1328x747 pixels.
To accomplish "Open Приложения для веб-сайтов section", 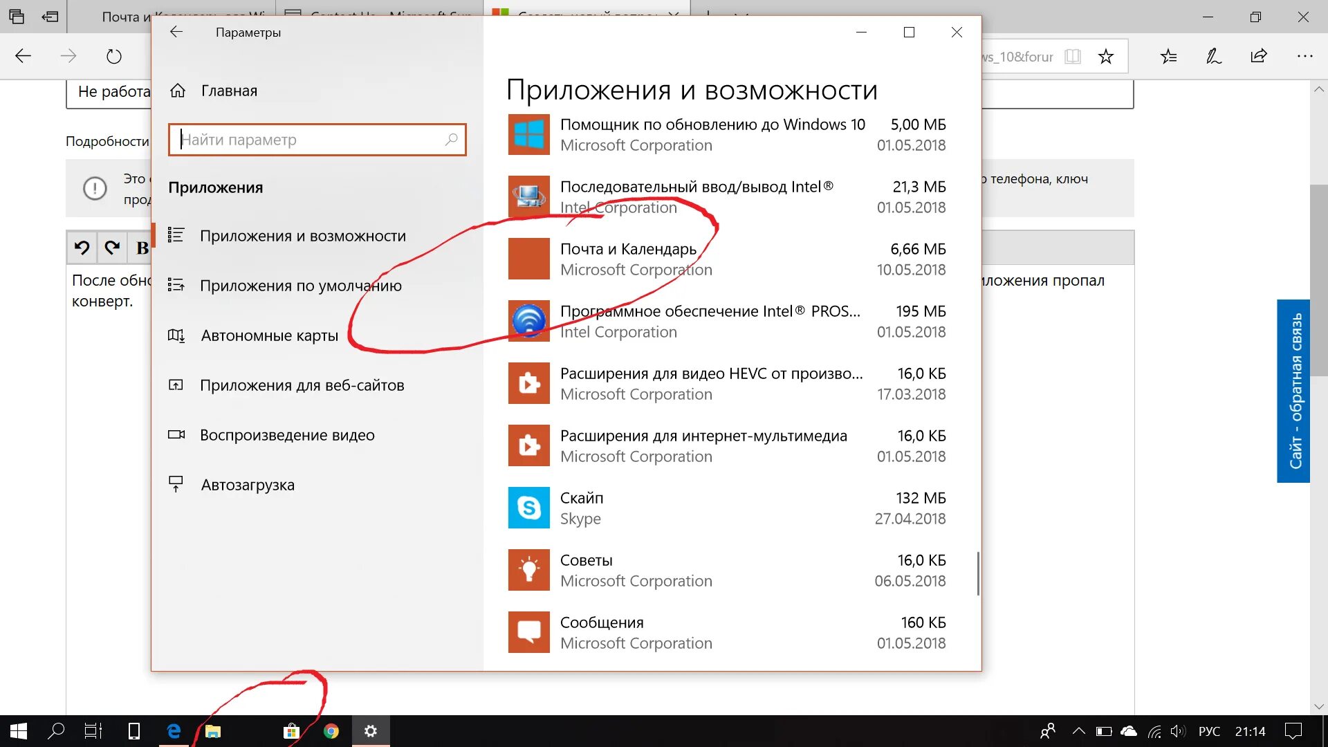I will pos(302,385).
